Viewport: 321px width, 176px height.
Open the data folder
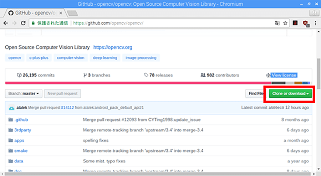[x=19, y=161]
